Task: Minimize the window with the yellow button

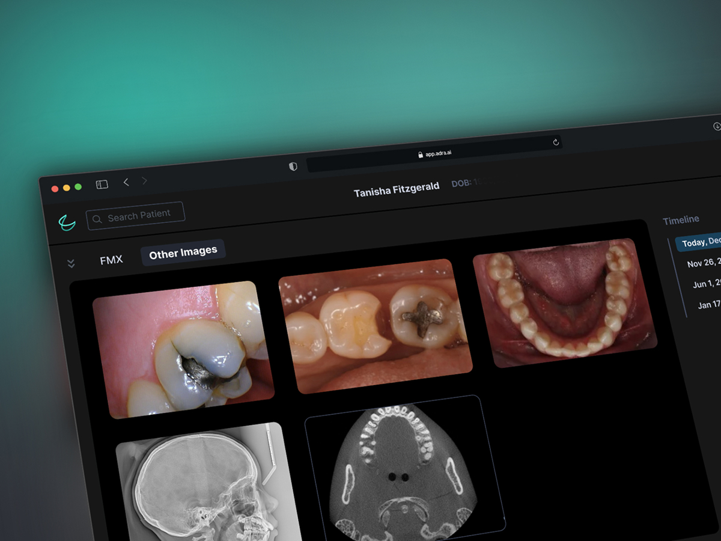Action: (x=67, y=188)
